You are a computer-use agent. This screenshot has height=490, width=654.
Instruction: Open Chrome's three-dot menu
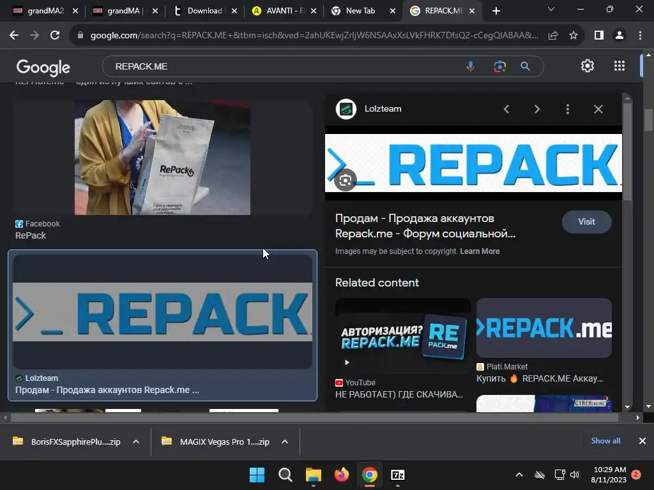(640, 36)
